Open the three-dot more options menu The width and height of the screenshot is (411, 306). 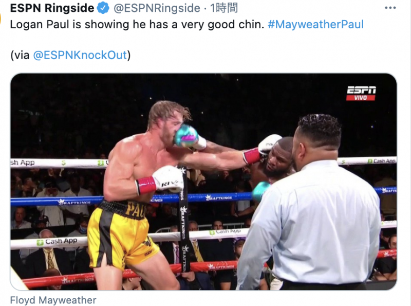[x=390, y=8]
